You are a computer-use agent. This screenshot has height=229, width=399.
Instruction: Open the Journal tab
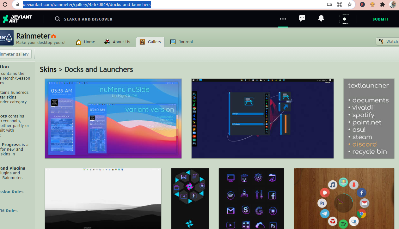181,42
